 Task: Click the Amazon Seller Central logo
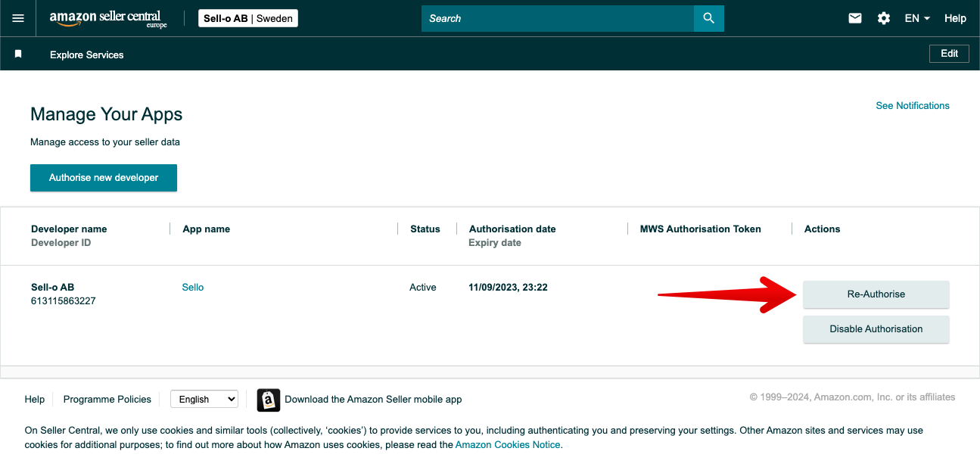click(108, 19)
